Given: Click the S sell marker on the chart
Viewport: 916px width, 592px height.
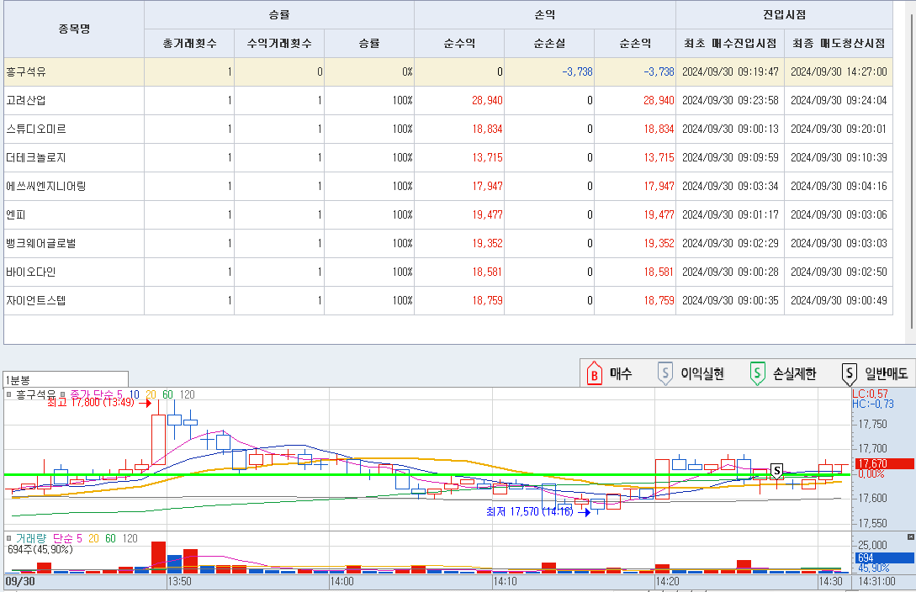Looking at the screenshot, I should tap(776, 471).
